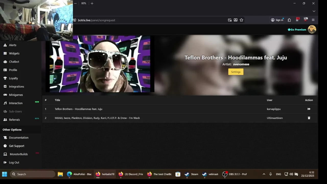Click the yellow Settings button

pos(236,72)
